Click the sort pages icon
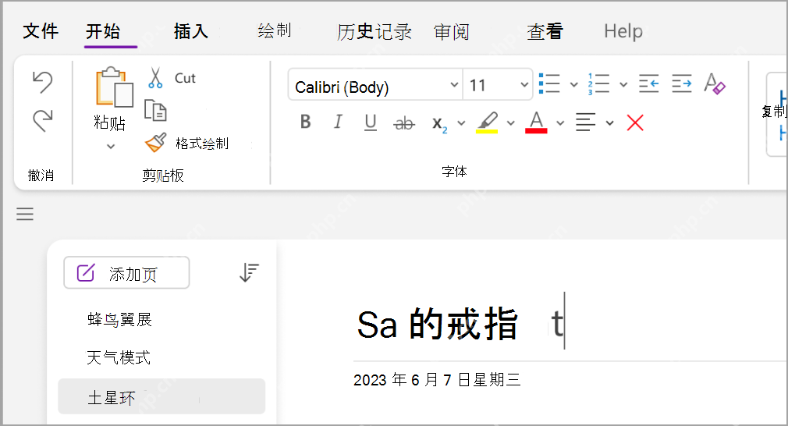788x426 pixels. pos(249,272)
